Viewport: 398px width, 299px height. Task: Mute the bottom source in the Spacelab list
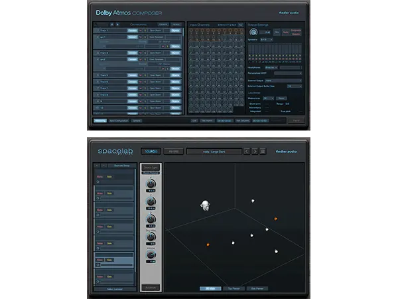tap(100, 276)
